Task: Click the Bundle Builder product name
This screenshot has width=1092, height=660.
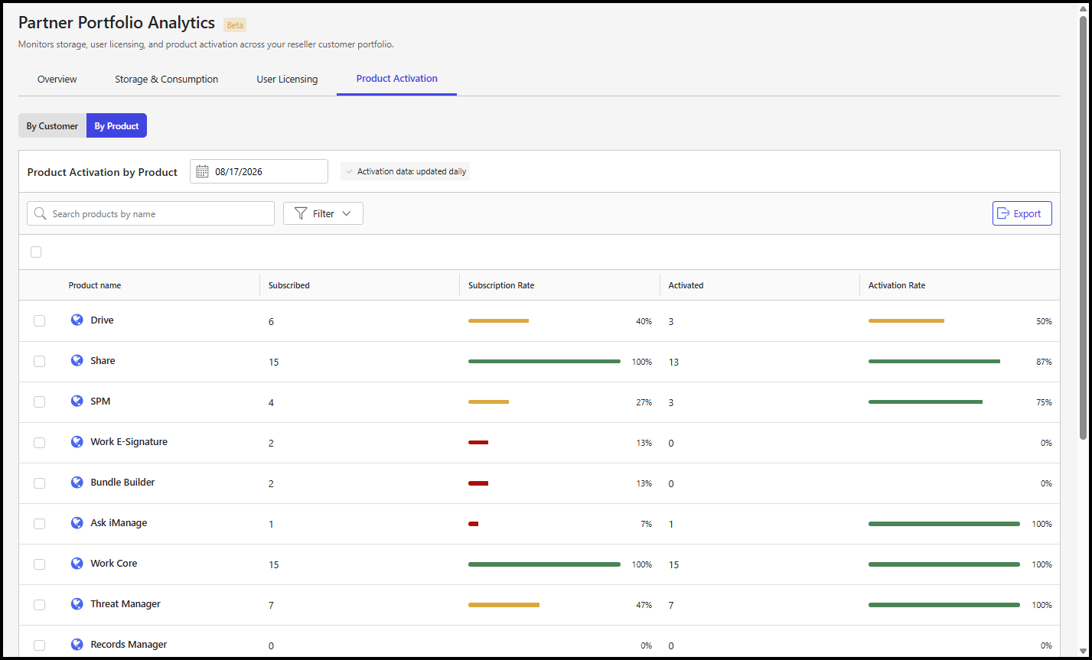Action: [x=122, y=482]
